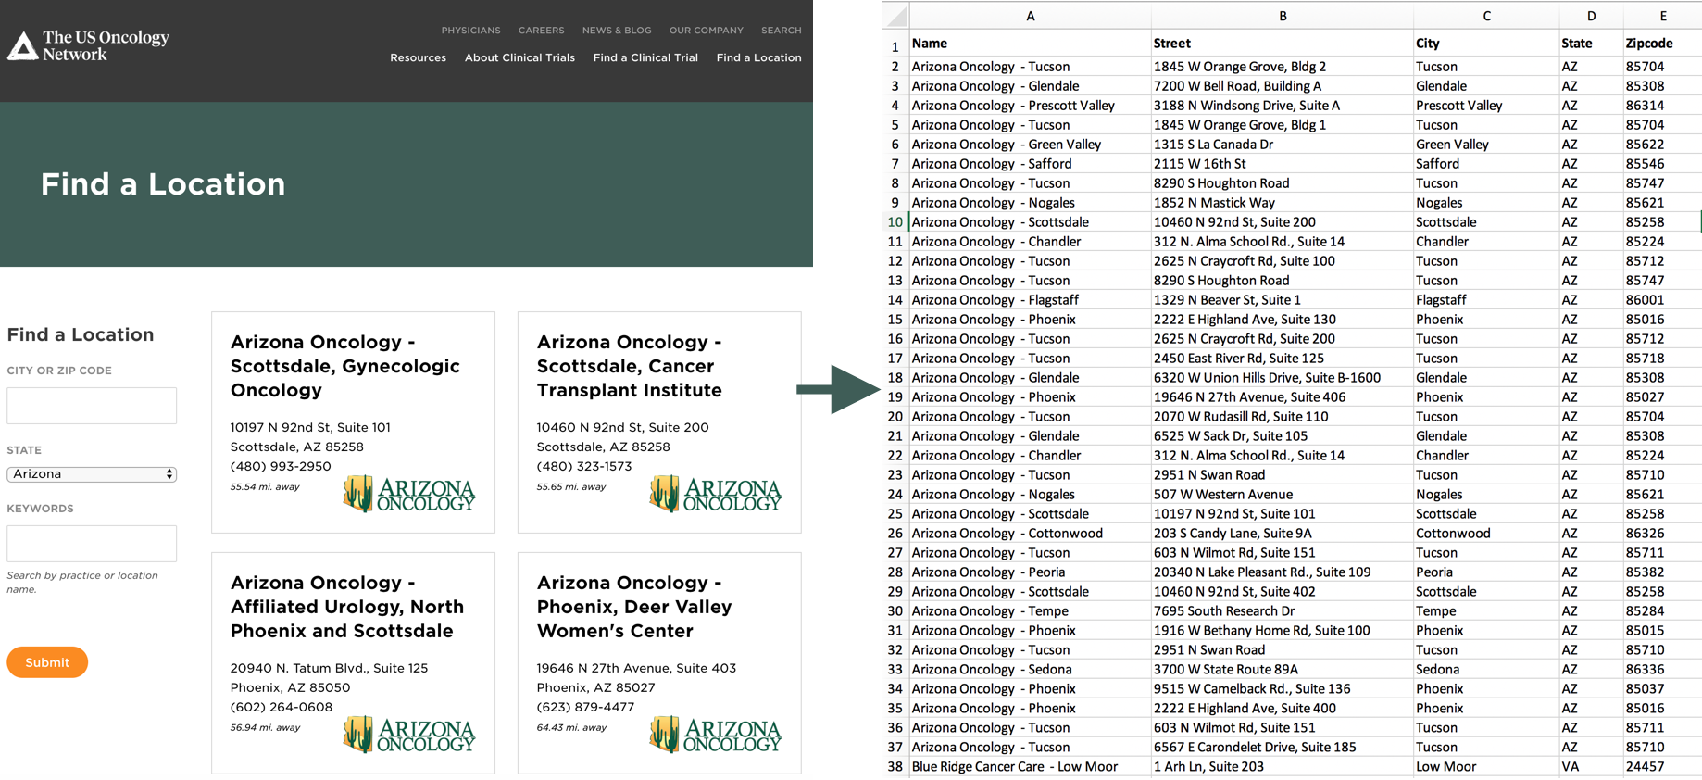Open the Careers link
The image size is (1702, 780).
click(541, 31)
